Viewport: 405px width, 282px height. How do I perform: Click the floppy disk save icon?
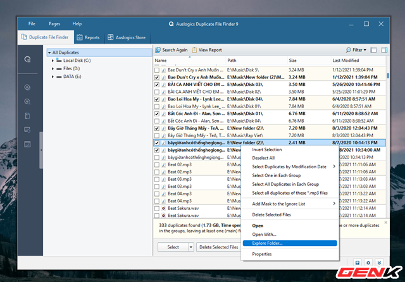pos(358,262)
